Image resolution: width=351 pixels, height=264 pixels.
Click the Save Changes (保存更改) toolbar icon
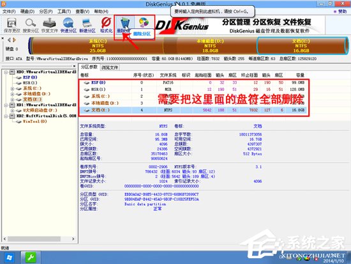click(x=11, y=25)
